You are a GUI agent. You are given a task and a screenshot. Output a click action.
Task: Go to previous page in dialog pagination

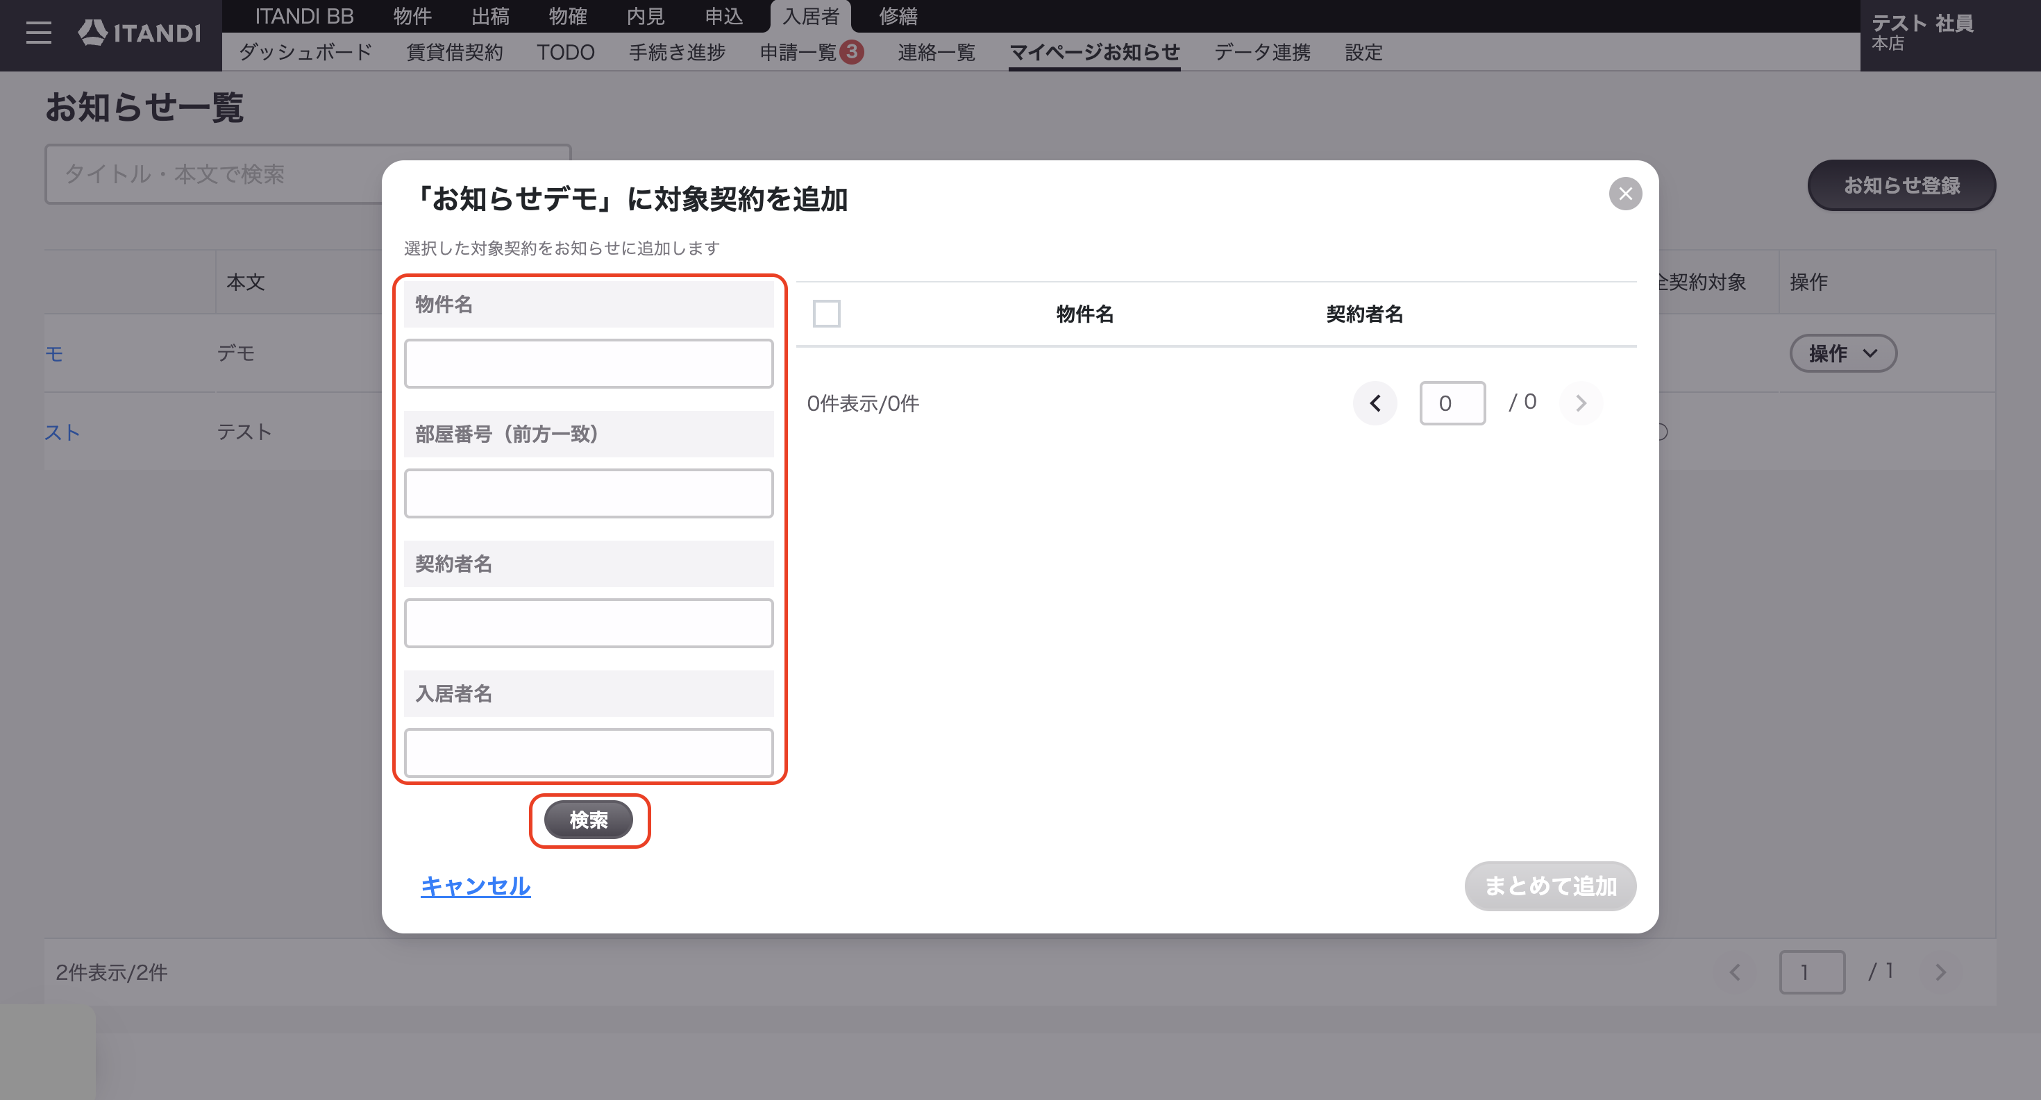tap(1375, 403)
